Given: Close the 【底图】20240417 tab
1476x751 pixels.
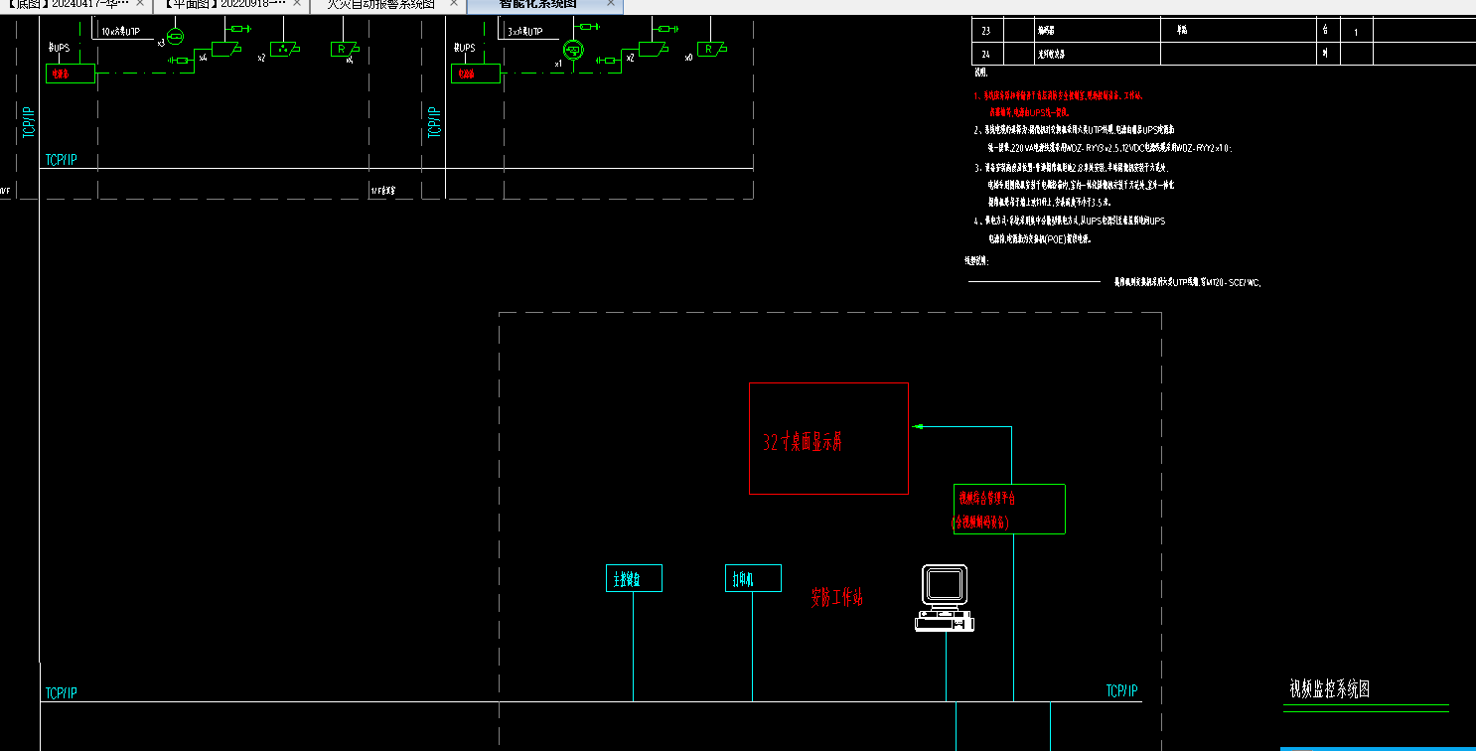Looking at the screenshot, I should coord(140,4).
